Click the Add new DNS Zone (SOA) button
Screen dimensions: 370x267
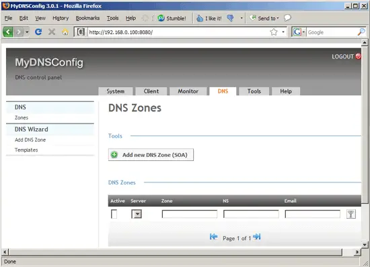151,155
